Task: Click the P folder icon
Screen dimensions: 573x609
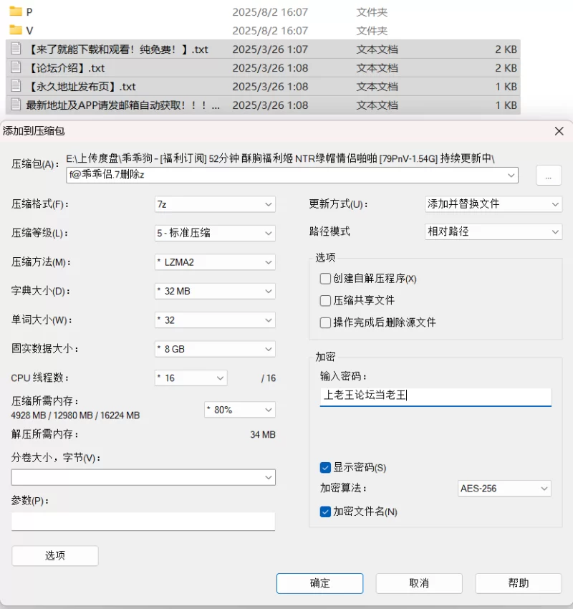Action: tap(16, 11)
